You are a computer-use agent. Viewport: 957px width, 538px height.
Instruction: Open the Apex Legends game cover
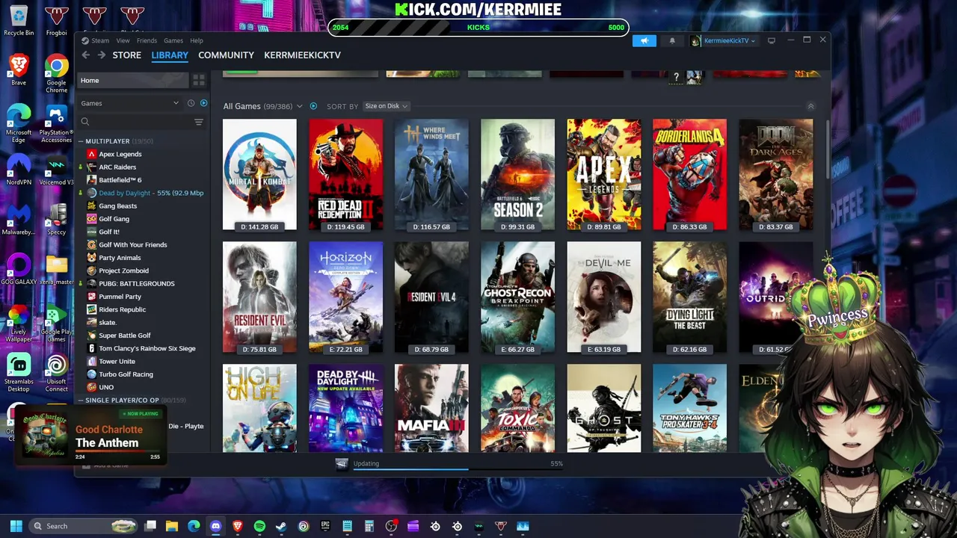pos(603,175)
